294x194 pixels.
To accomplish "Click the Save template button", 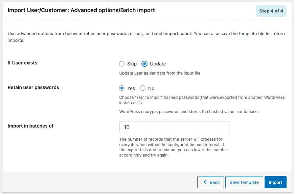I will pyautogui.click(x=244, y=182).
